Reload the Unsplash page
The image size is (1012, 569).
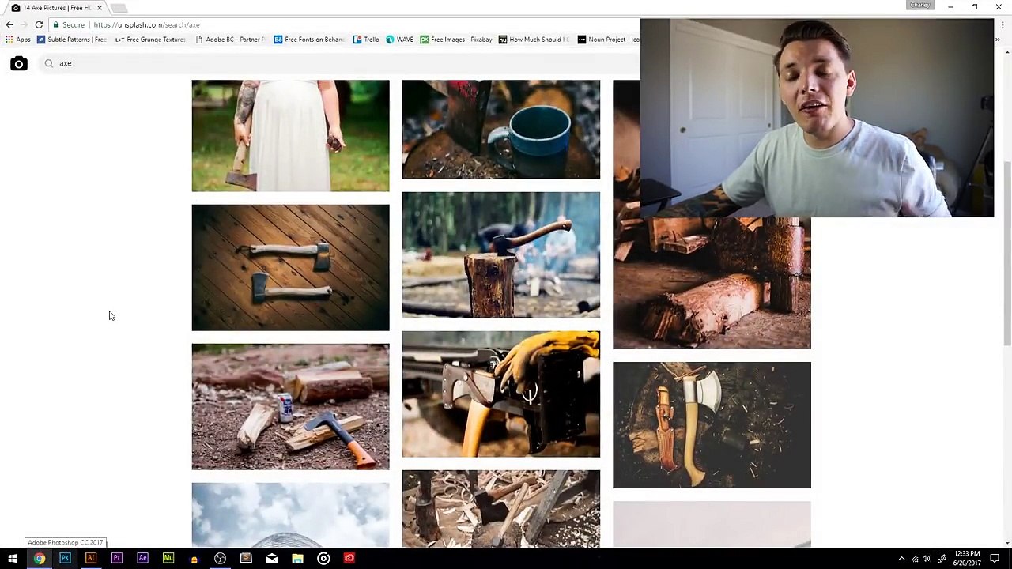[x=39, y=24]
